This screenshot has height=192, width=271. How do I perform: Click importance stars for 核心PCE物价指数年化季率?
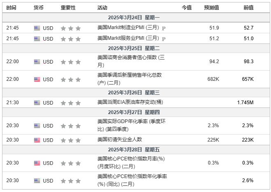(70, 181)
